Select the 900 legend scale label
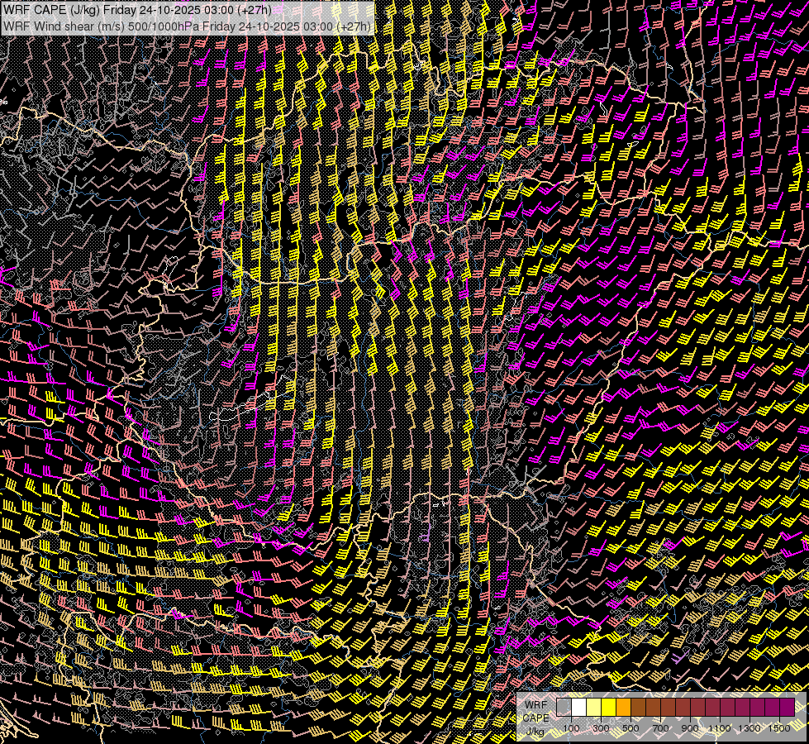Screen dimensions: 809x744 coord(690,728)
